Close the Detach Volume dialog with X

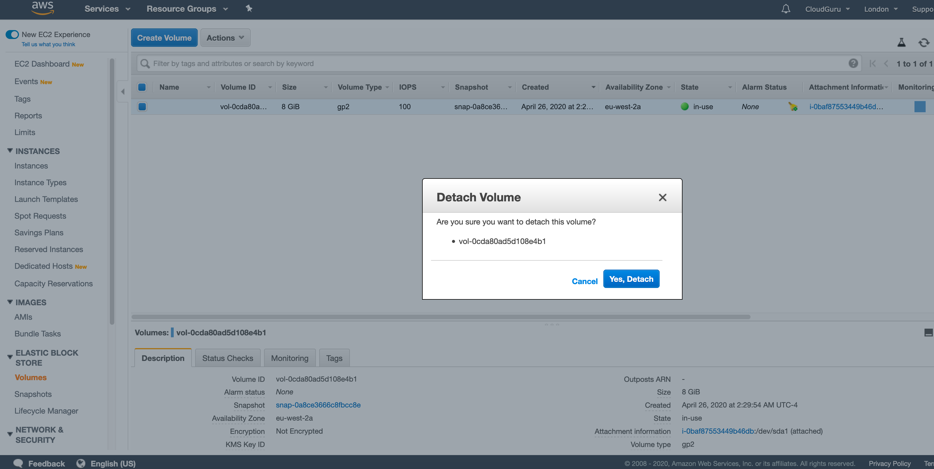tap(662, 197)
